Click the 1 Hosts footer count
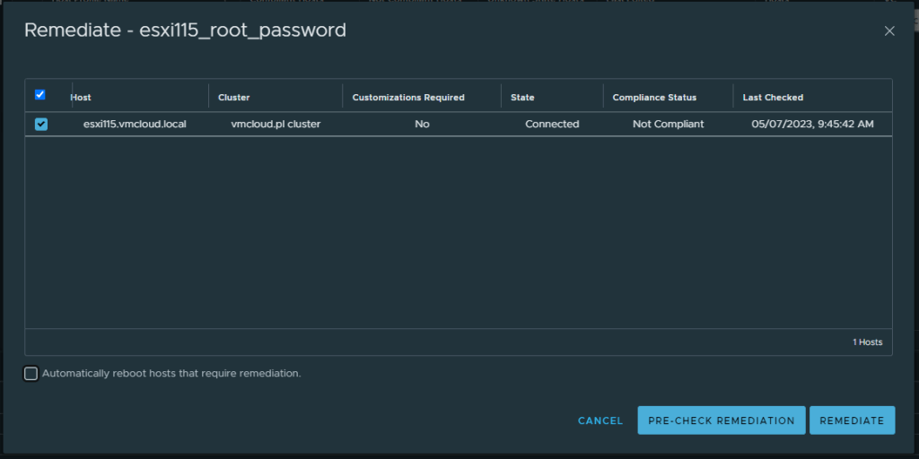 (x=867, y=342)
